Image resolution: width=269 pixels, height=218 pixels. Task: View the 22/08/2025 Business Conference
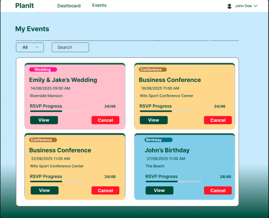[44, 190]
